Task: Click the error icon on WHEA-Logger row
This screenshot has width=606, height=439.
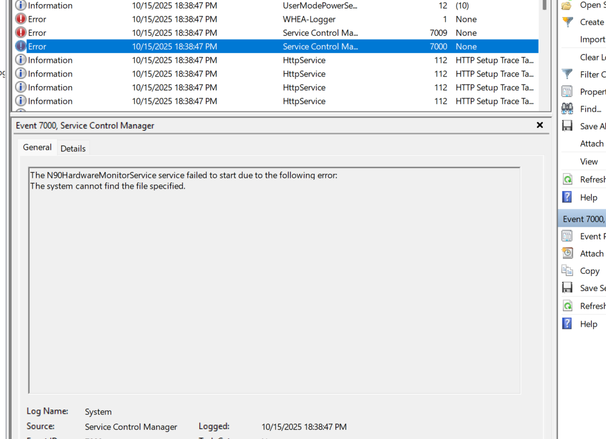Action: (x=21, y=19)
